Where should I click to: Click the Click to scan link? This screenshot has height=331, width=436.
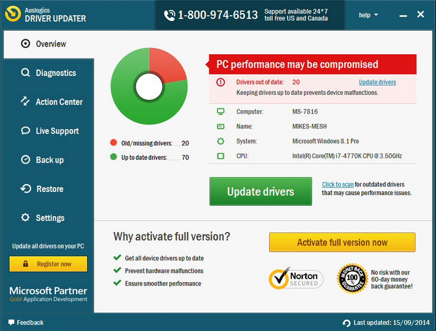pyautogui.click(x=338, y=184)
